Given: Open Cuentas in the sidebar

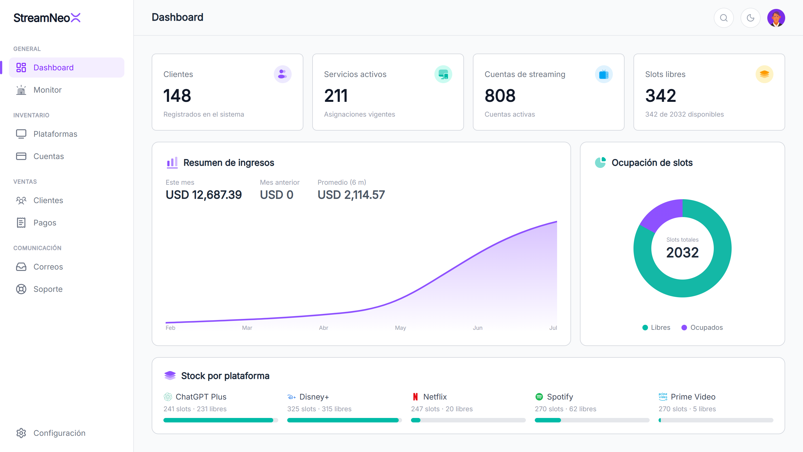Looking at the screenshot, I should (x=67, y=156).
